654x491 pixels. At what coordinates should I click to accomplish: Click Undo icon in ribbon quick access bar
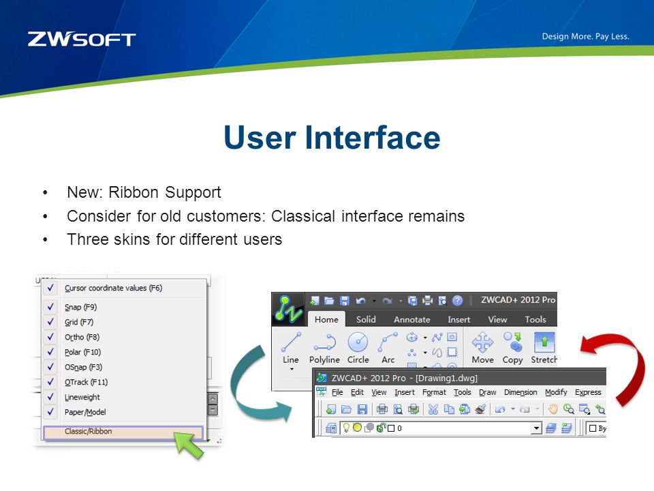coord(361,301)
